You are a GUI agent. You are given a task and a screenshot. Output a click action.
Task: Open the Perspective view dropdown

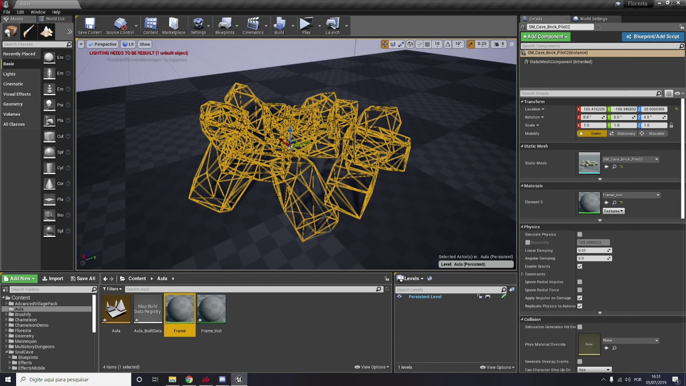tap(102, 44)
